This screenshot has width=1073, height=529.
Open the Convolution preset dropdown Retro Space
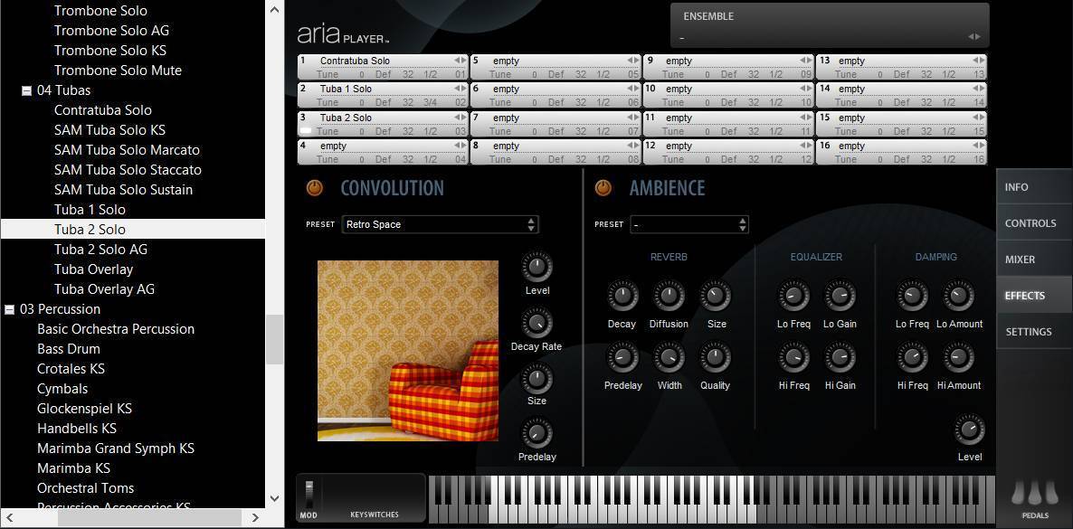click(440, 224)
